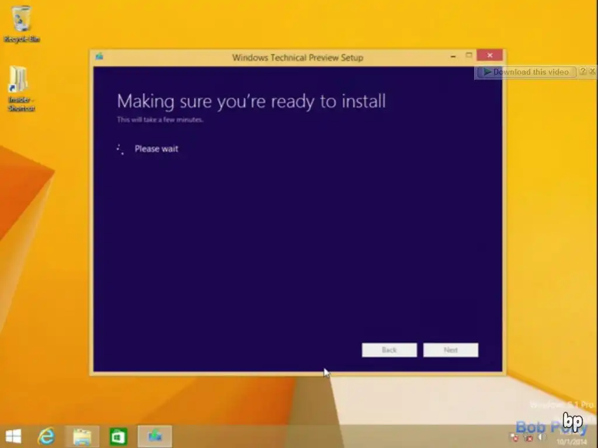598x448 pixels.
Task: Click the Please wait text
Action: 157,149
